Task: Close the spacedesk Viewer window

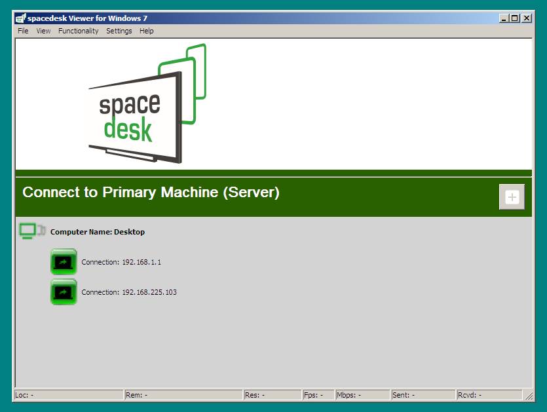Action: 527,18
